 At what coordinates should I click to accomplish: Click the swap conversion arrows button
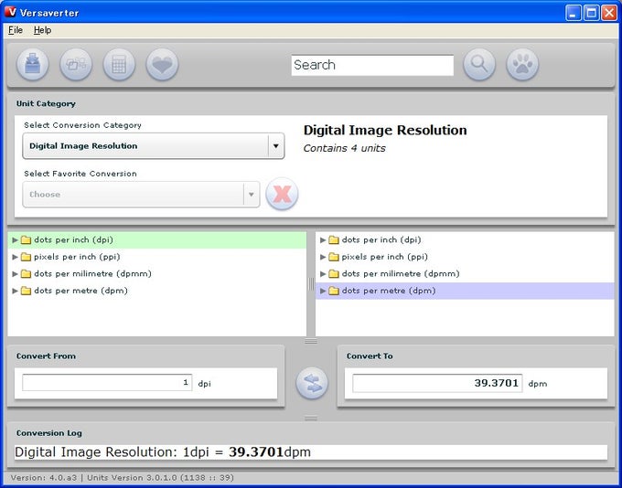312,383
